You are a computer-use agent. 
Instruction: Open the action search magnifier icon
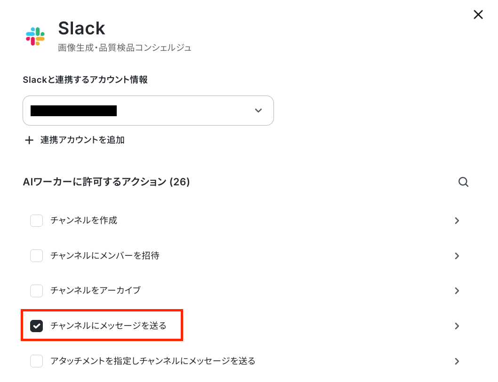463,182
